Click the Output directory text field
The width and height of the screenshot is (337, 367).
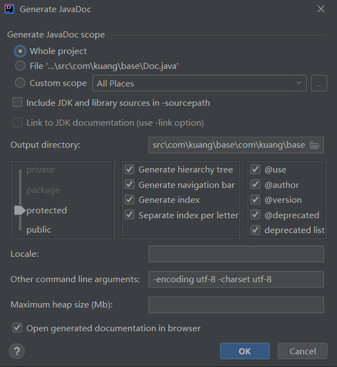[236, 145]
